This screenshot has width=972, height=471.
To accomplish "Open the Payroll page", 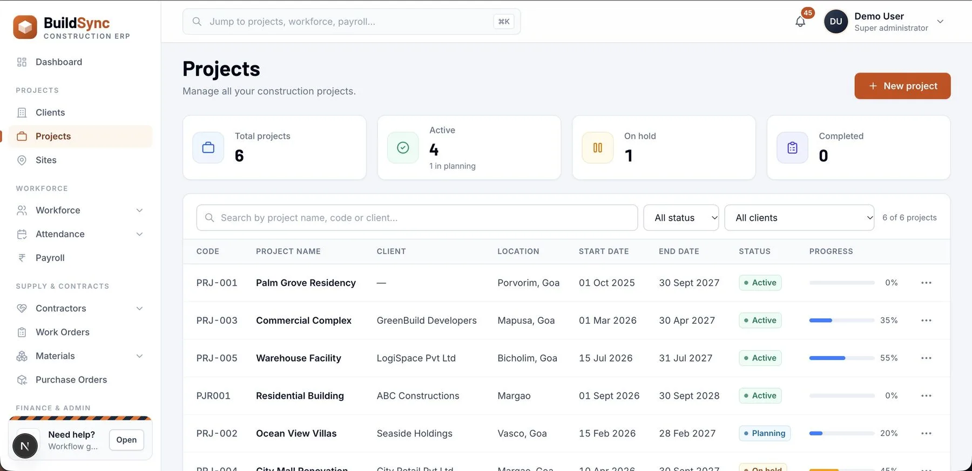I will (80, 258).
